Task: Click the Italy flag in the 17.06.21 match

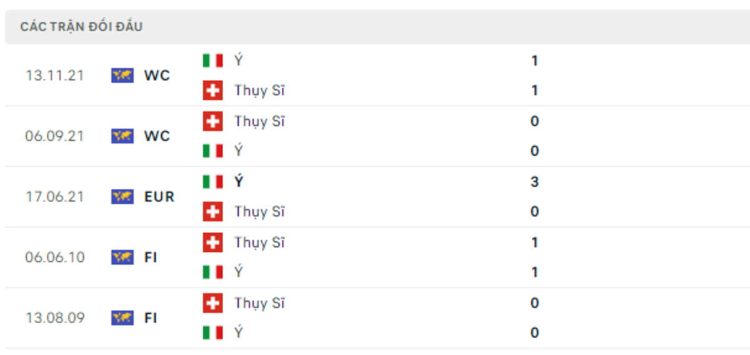Action: [x=212, y=182]
